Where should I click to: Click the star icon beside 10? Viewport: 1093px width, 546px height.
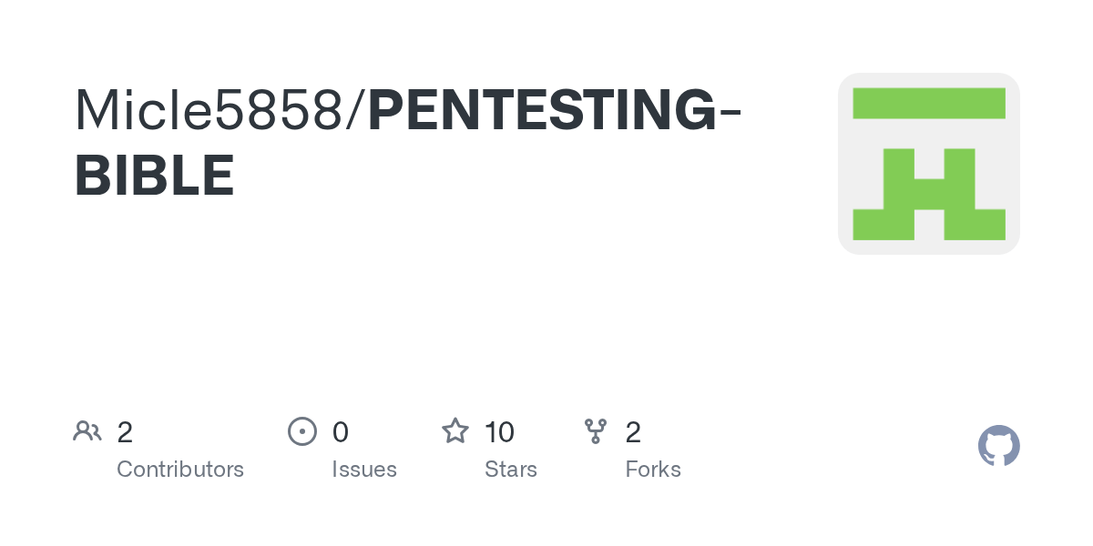(455, 430)
